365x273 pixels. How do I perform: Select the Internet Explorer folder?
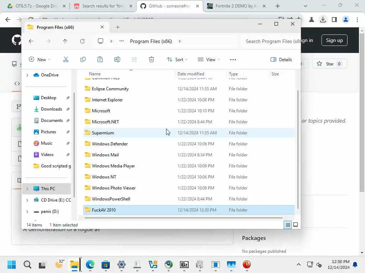coord(189,100)
